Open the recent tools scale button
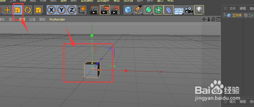Image resolution: width=254 pixels, height=107 pixels. 38,10
